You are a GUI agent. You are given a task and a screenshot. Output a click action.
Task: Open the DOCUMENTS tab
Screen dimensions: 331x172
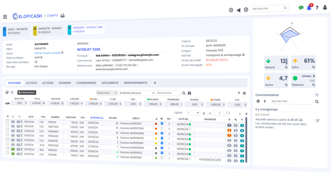[110, 83]
